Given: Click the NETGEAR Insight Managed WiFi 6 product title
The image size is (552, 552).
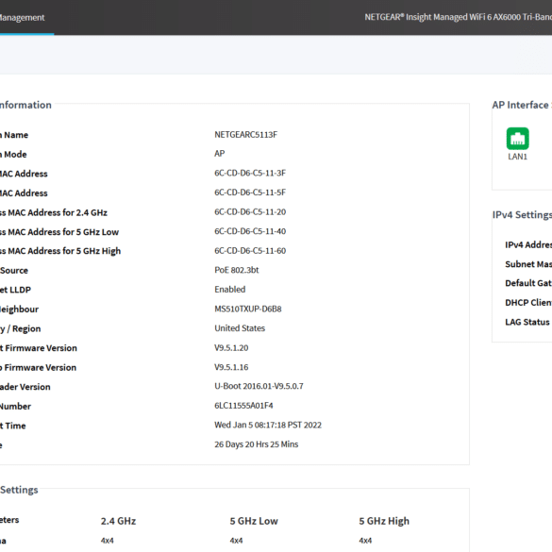Looking at the screenshot, I should (458, 17).
